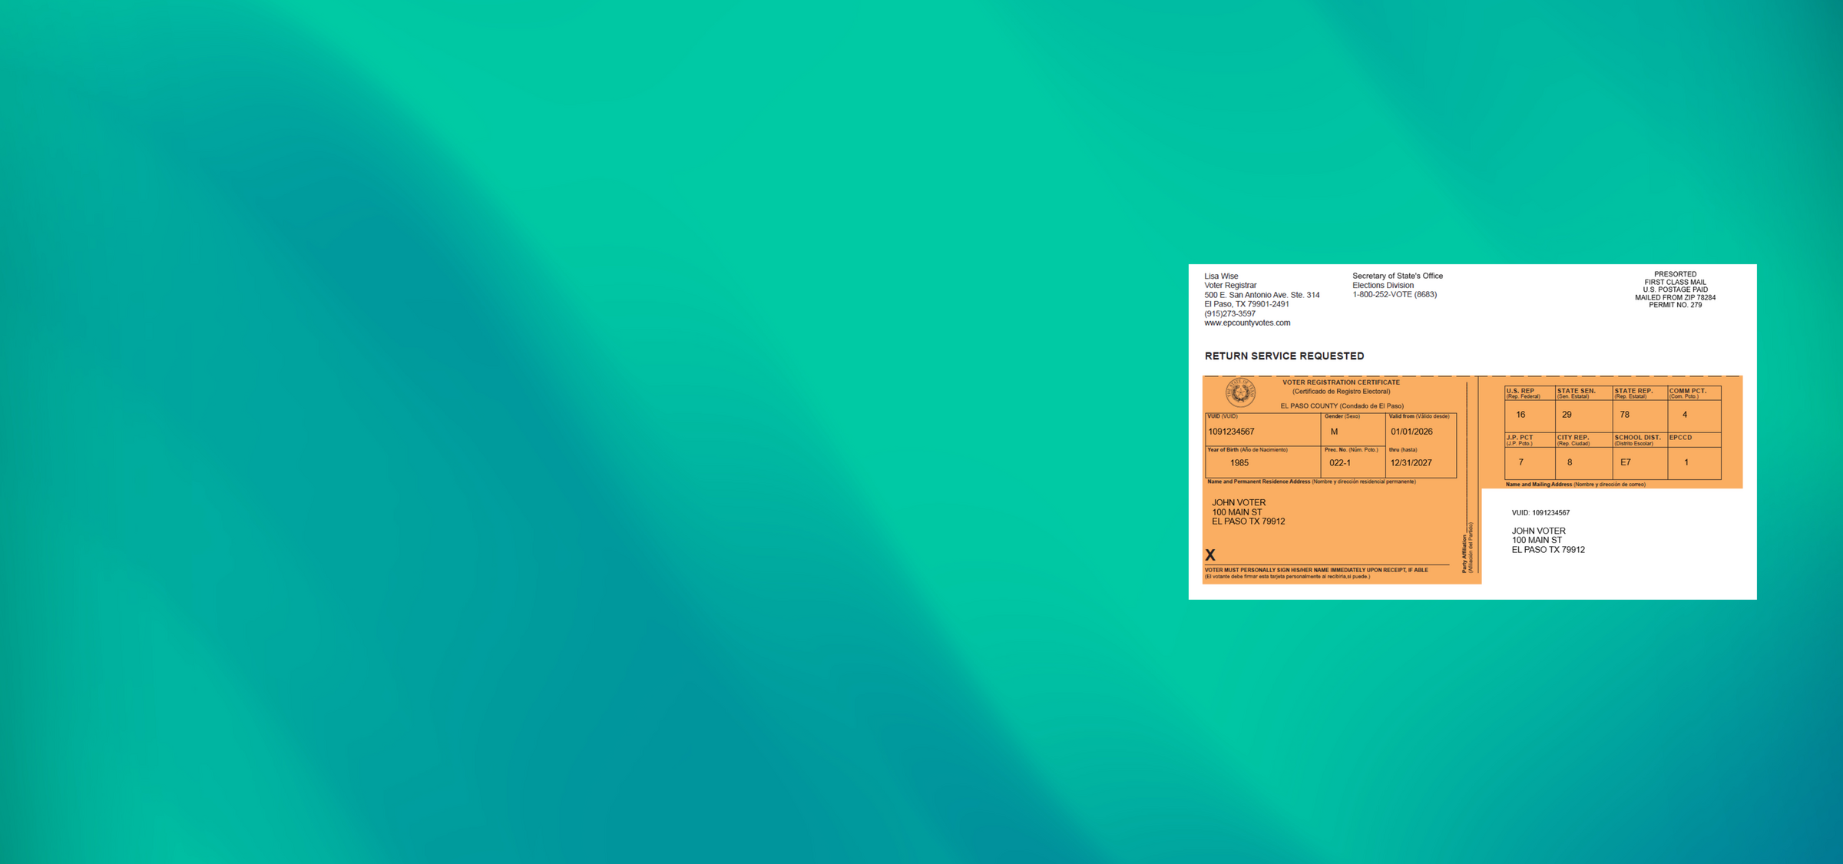Click the SCHOOL DIST. value E7
1843x864 pixels.
pos(1623,462)
